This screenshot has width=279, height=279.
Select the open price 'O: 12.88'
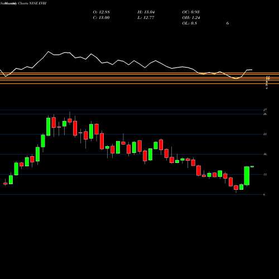coord(101,12)
